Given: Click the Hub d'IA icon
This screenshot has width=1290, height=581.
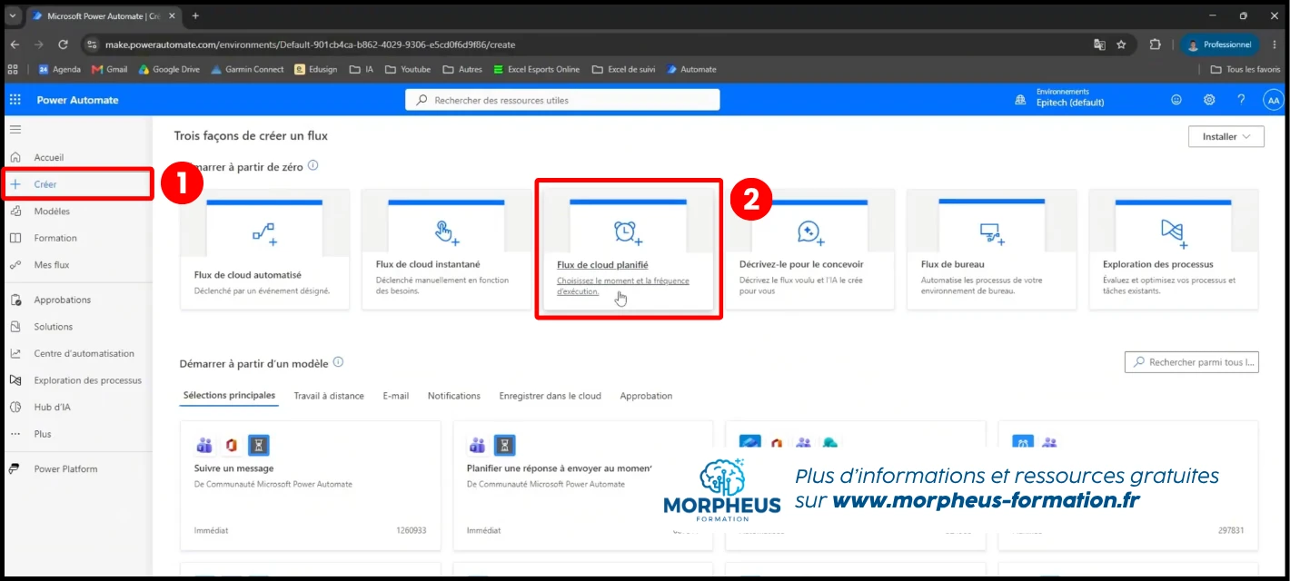Looking at the screenshot, I should click(15, 407).
